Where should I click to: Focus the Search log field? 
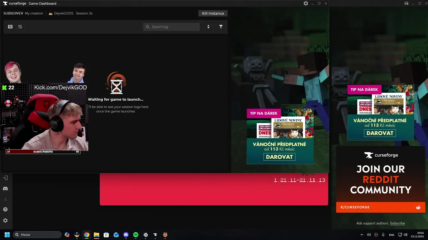tap(172, 27)
